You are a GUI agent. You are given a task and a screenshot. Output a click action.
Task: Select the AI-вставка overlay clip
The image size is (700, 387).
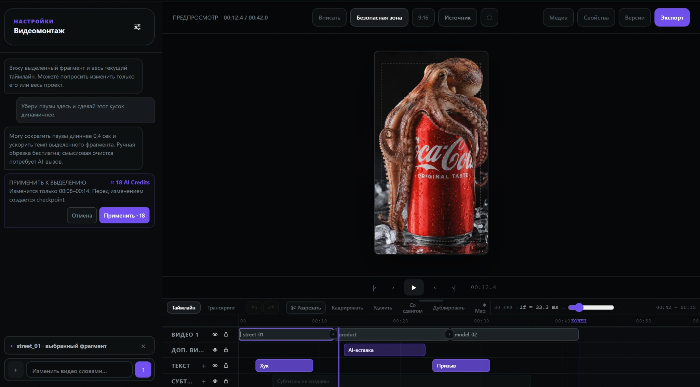click(x=385, y=350)
